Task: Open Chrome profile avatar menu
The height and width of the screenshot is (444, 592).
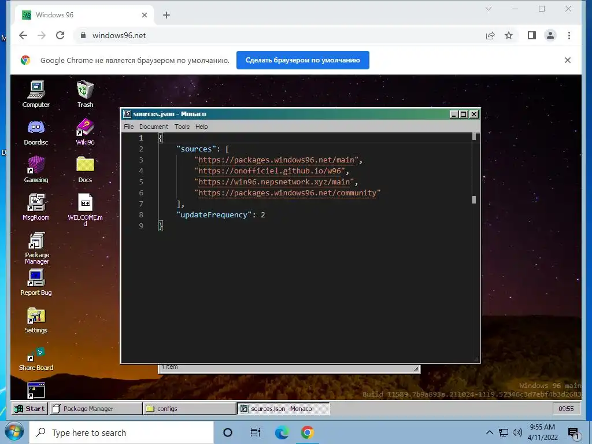Action: click(550, 35)
